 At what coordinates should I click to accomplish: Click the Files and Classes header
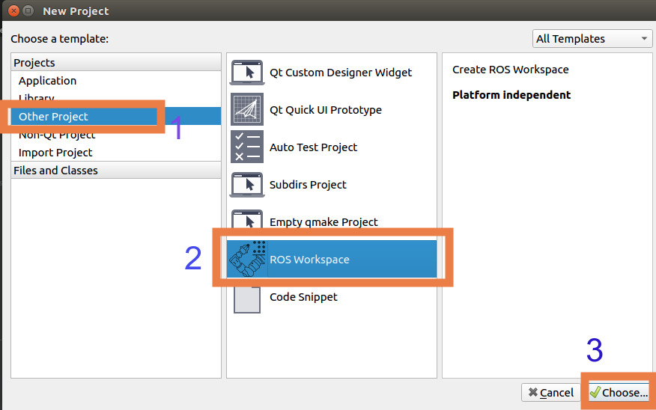pos(116,170)
